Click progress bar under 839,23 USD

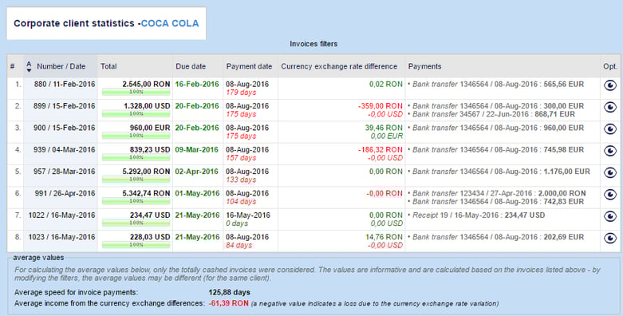[x=136, y=158]
